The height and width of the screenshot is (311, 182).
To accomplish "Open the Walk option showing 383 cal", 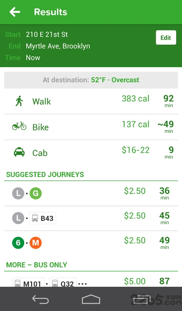I will [x=91, y=101].
